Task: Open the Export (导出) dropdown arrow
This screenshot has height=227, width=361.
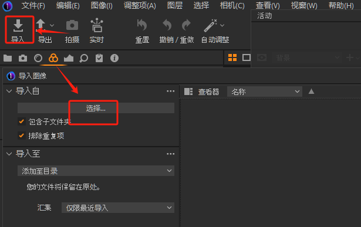Action: [x=52, y=25]
